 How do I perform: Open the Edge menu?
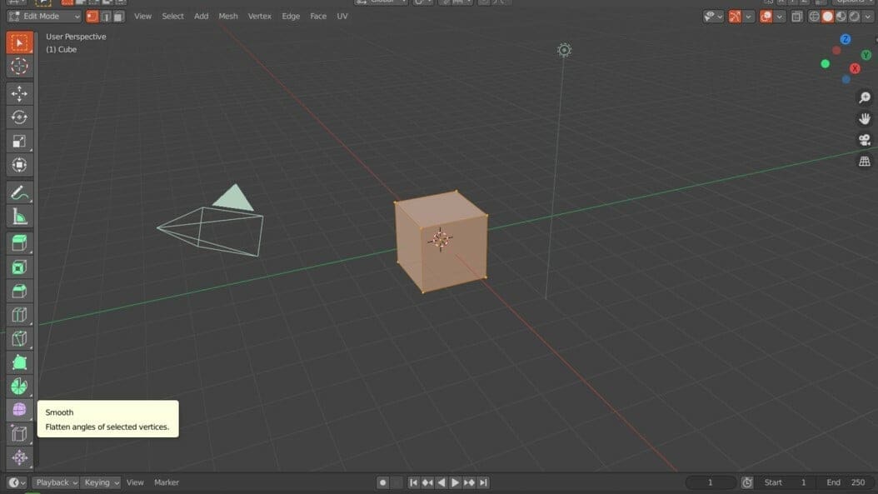click(x=291, y=16)
